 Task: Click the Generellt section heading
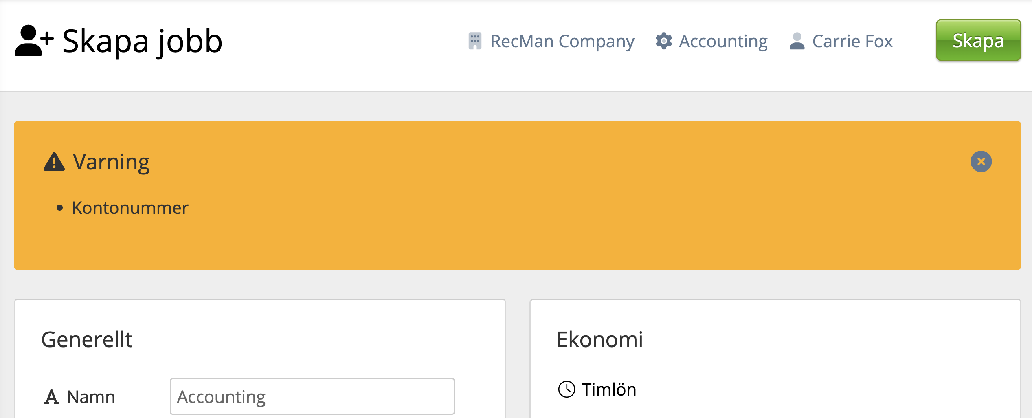point(87,339)
